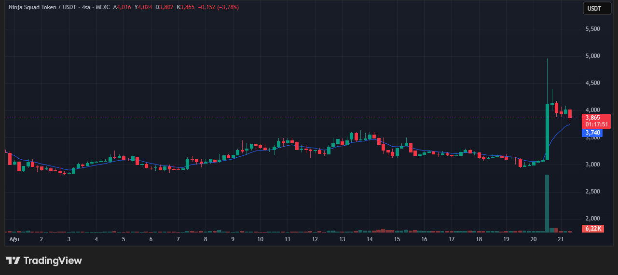Click the 4sa interval in chart header
618x275 pixels.
[x=87, y=8]
